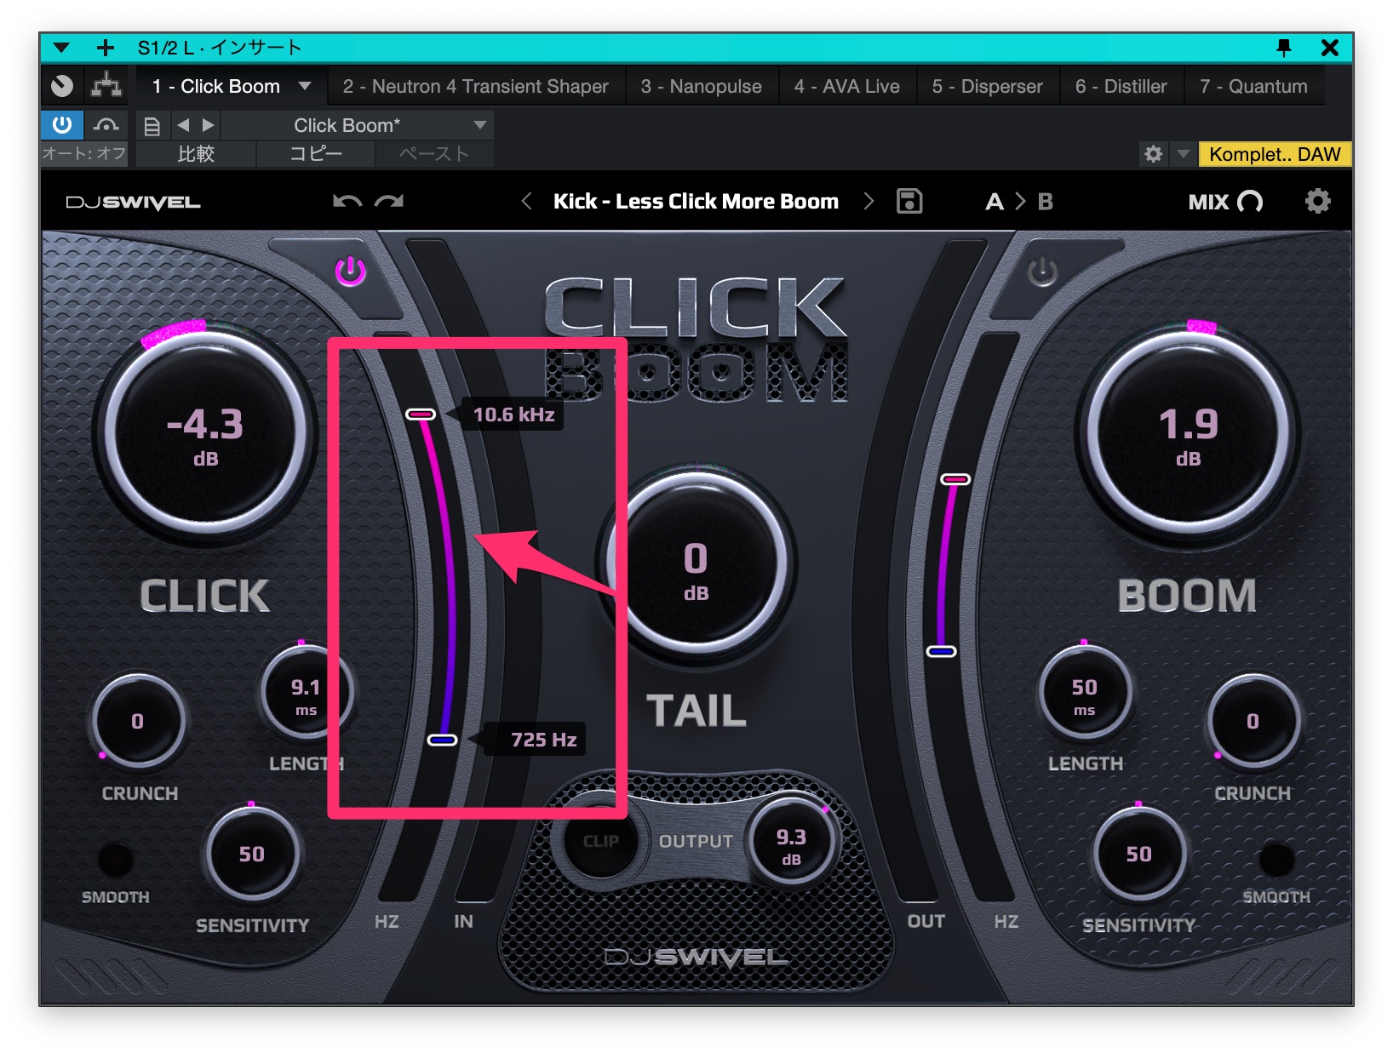Click the undo arrow icon

click(347, 202)
